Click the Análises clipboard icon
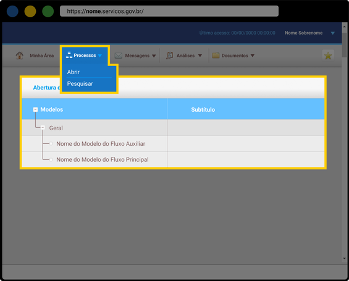The height and width of the screenshot is (281, 349). tap(170, 56)
